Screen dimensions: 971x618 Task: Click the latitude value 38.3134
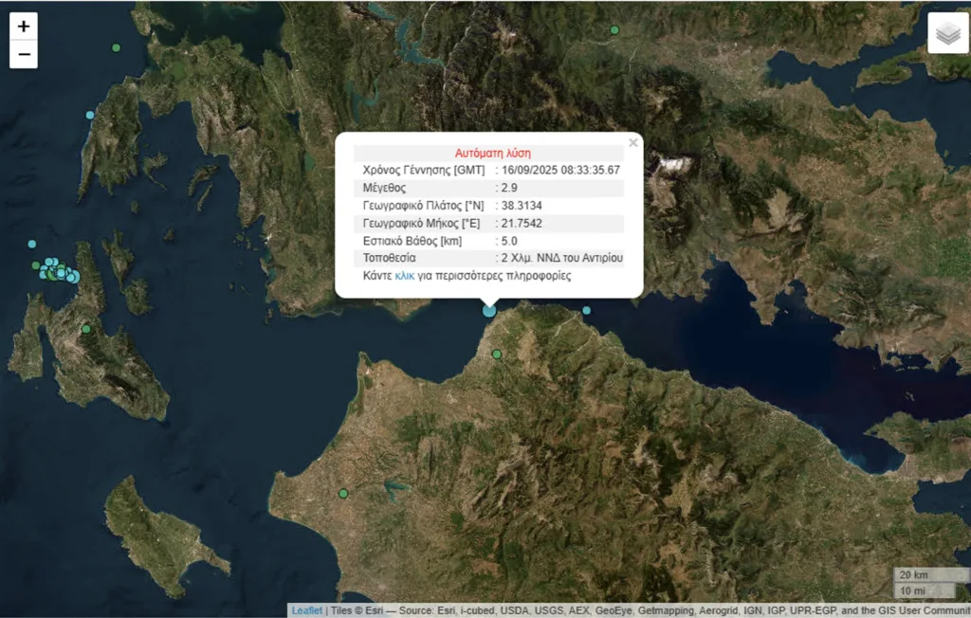[x=522, y=206]
